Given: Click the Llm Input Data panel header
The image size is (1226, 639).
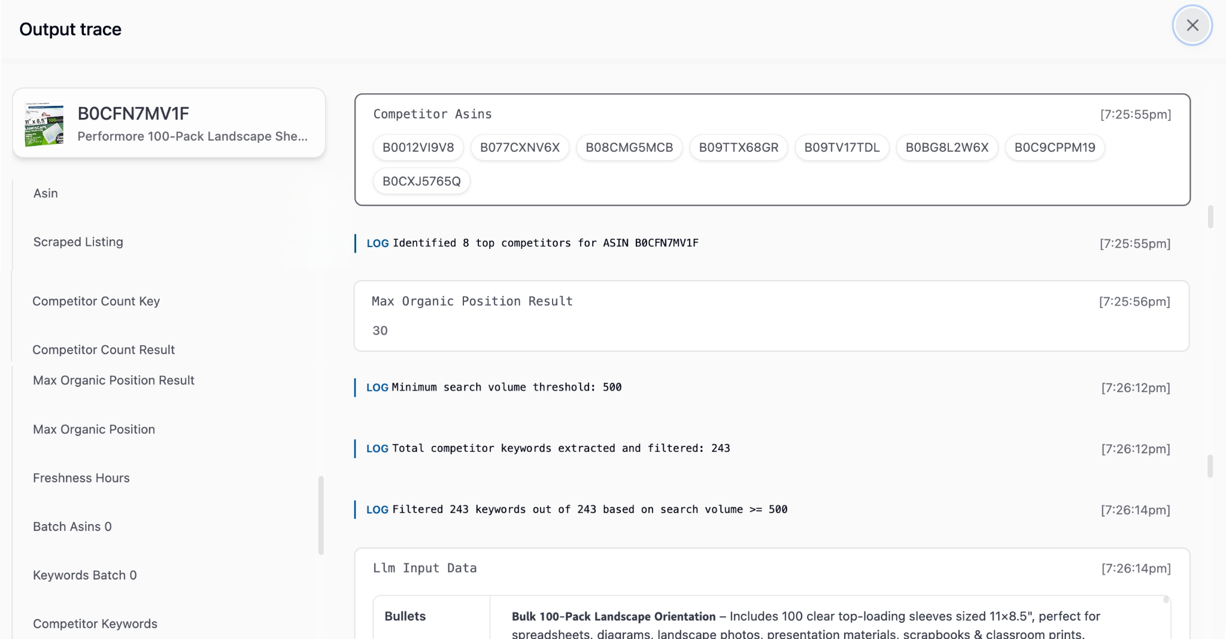Looking at the screenshot, I should (x=425, y=568).
